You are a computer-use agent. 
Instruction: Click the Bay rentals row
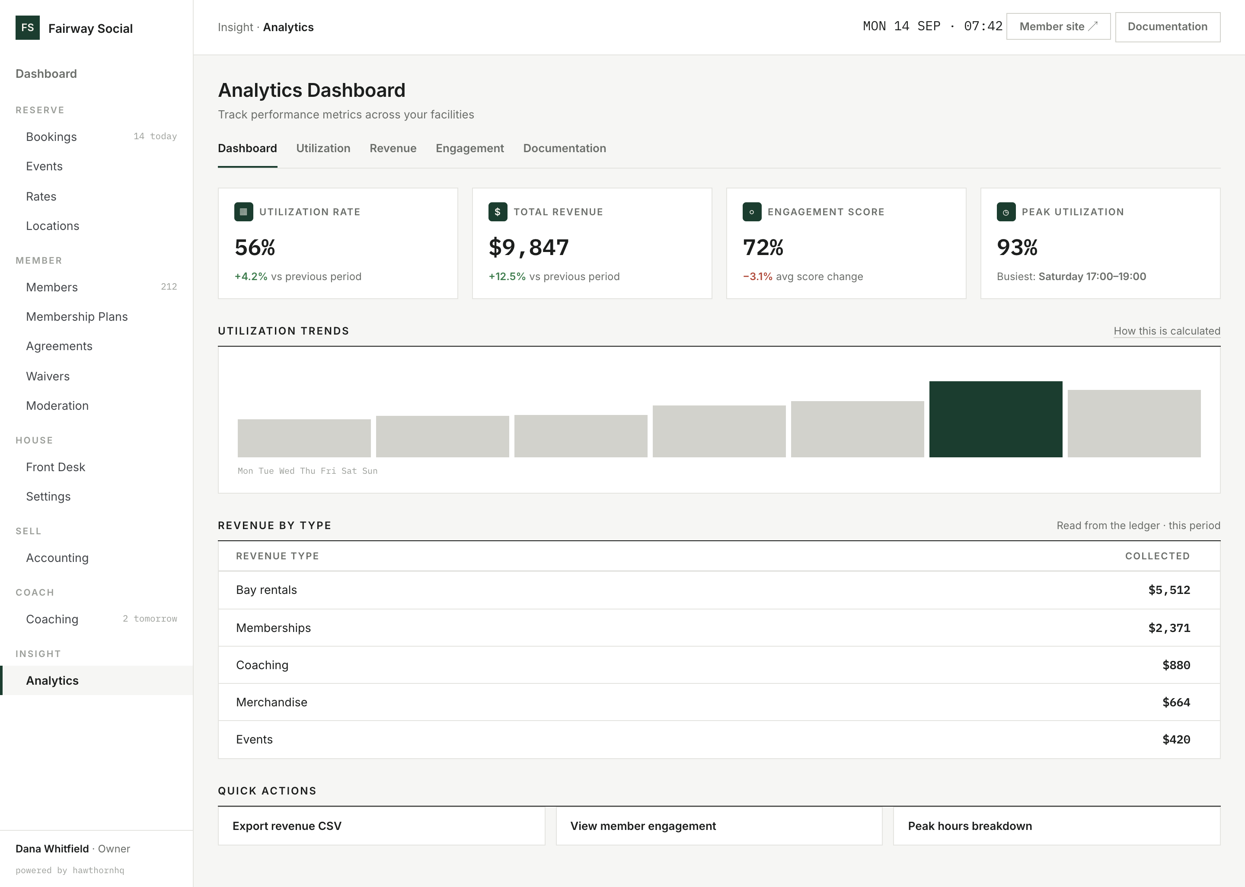(718, 590)
